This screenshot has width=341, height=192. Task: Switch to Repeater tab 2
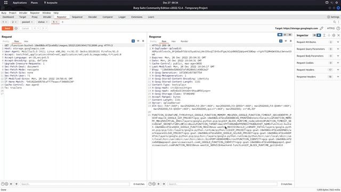13,22
